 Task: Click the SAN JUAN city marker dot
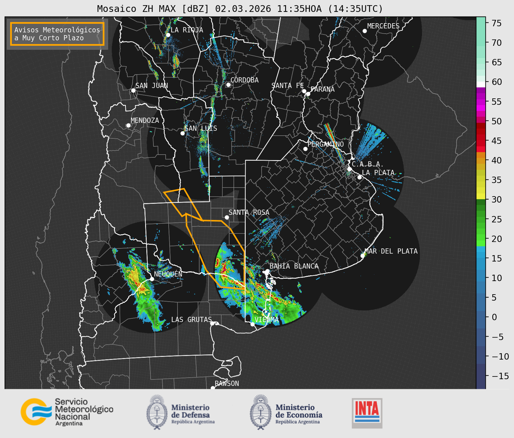point(133,90)
